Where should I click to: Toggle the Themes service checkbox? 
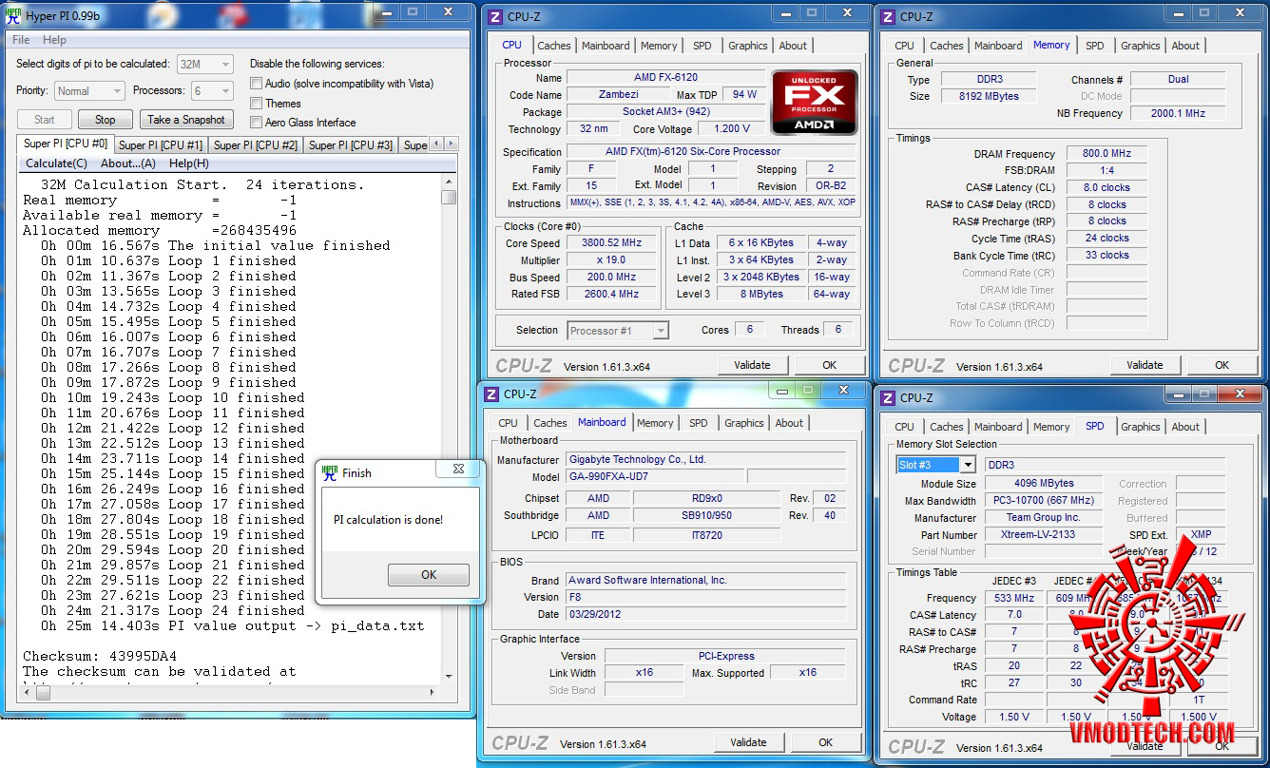[x=257, y=104]
